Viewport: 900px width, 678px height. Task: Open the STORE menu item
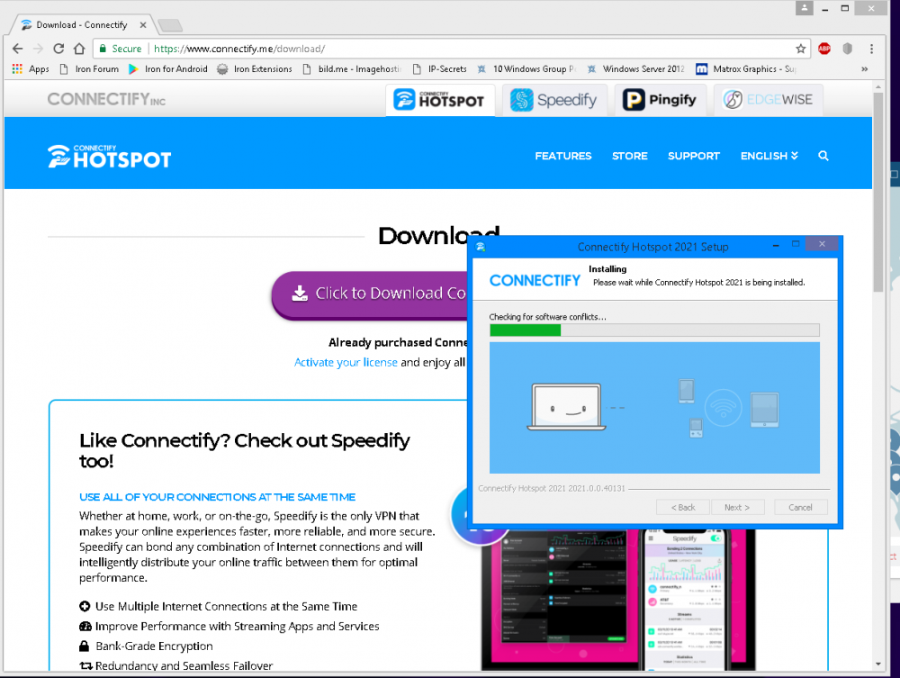[x=629, y=156]
